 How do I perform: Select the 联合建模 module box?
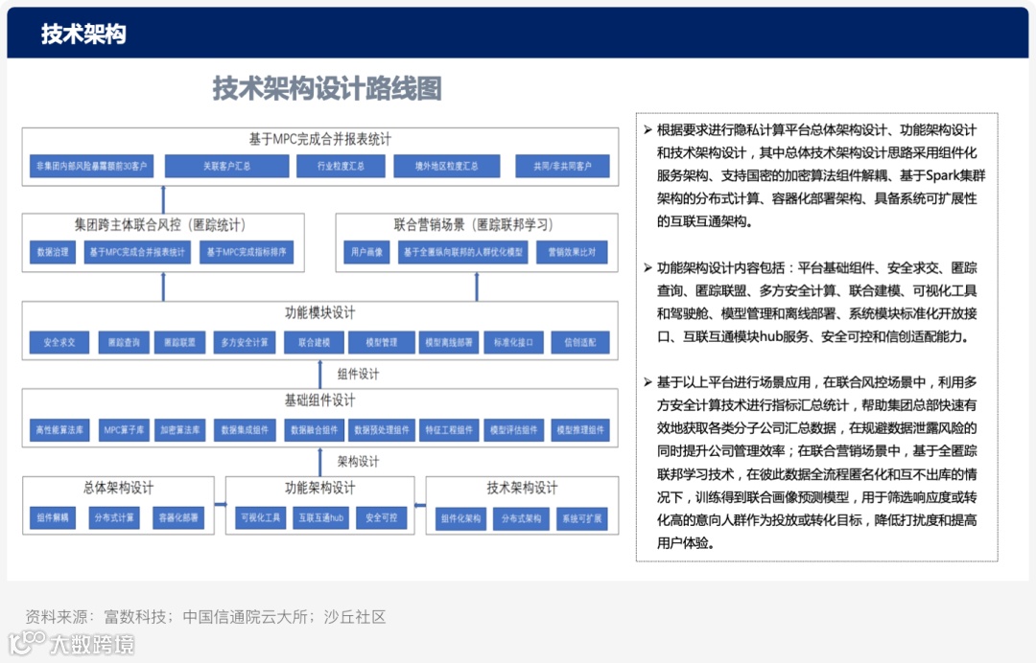point(314,342)
